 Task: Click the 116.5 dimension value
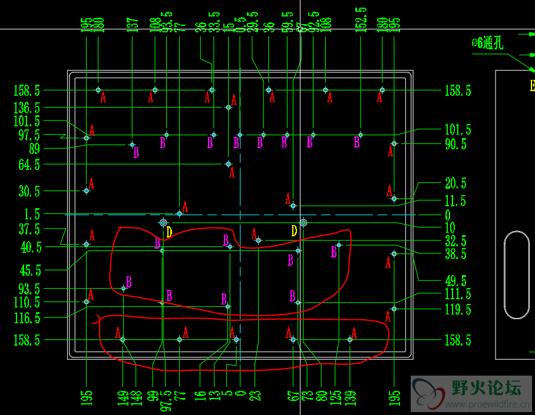pyautogui.click(x=27, y=318)
